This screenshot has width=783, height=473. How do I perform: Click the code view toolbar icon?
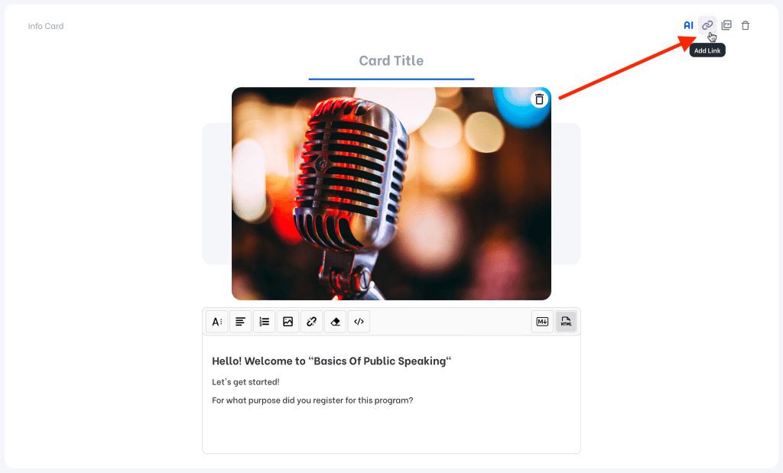point(359,322)
